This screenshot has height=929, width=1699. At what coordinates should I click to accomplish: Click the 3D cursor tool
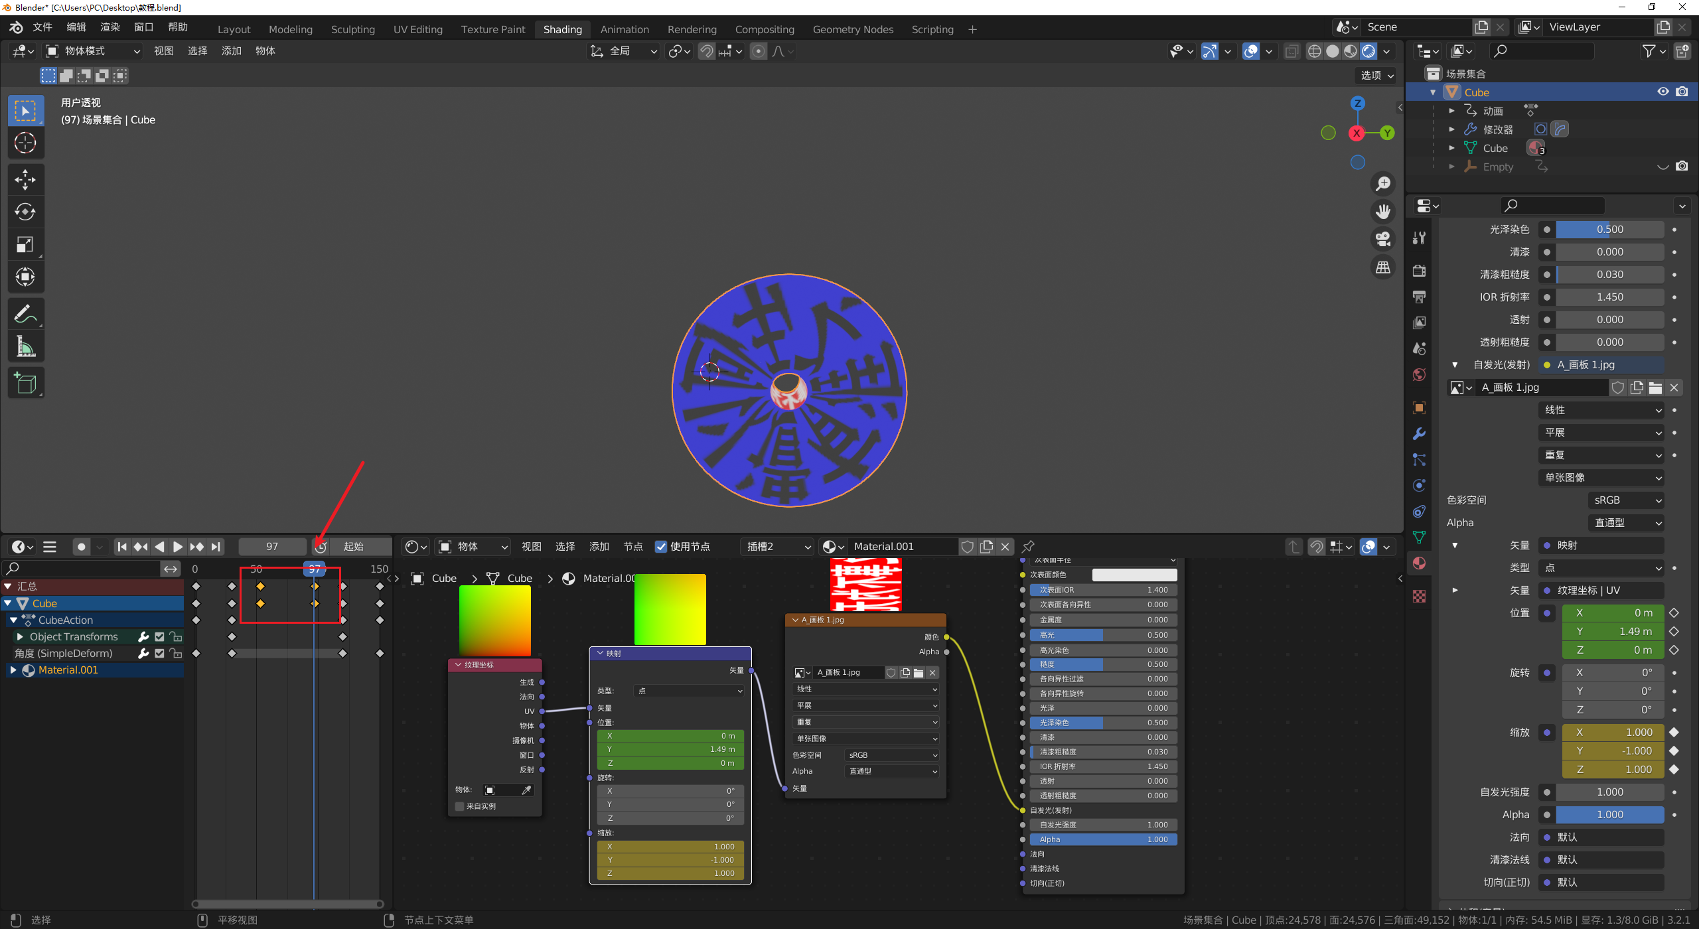point(25,143)
